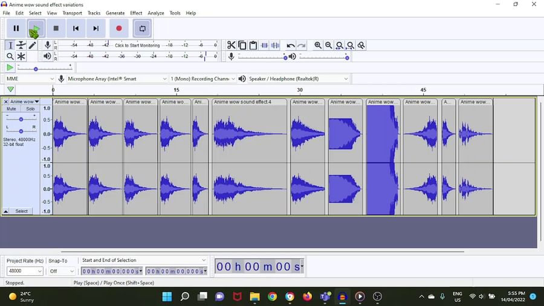
Task: Click the Copy icon
Action: (x=242, y=45)
